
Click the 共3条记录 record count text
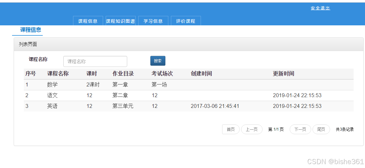345,129
